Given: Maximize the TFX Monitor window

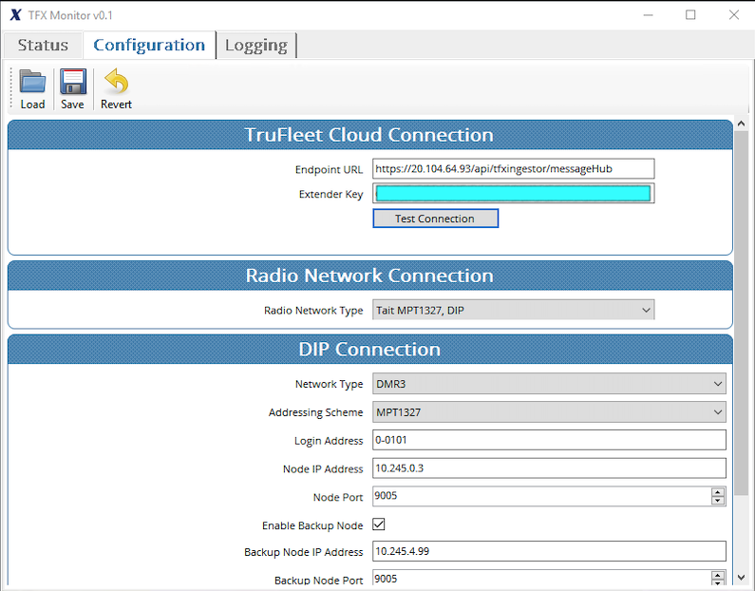Looking at the screenshot, I should [690, 15].
